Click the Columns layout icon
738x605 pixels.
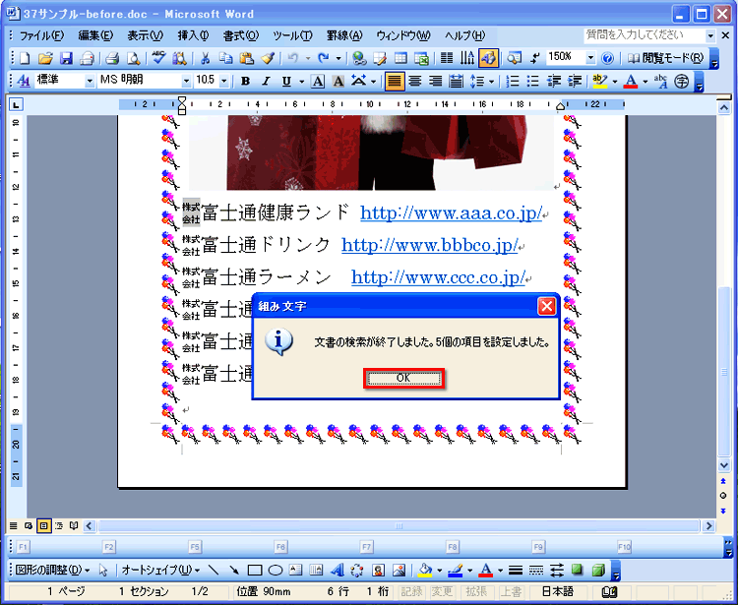pyautogui.click(x=446, y=58)
